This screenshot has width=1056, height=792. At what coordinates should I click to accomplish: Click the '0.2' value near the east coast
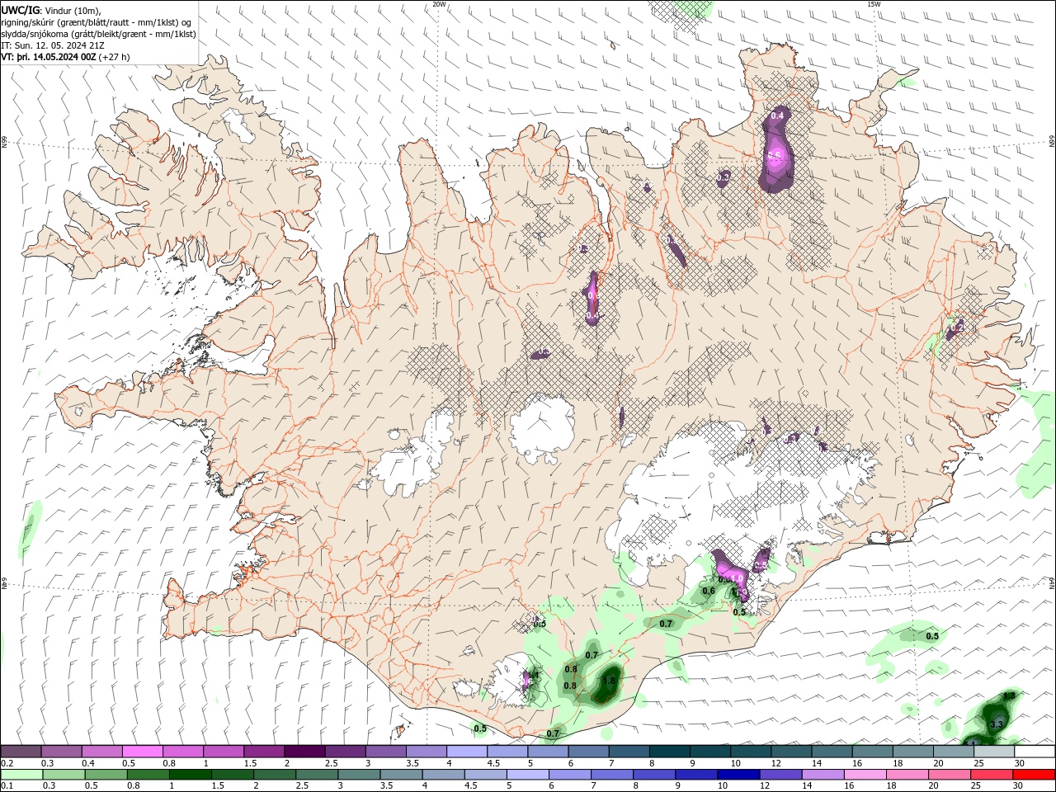pos(955,328)
